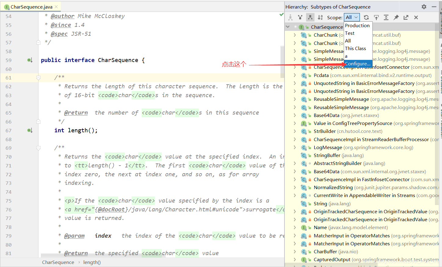Image resolution: width=442 pixels, height=267 pixels.
Task: Choose All in scope dropdown list
Action: 358,41
